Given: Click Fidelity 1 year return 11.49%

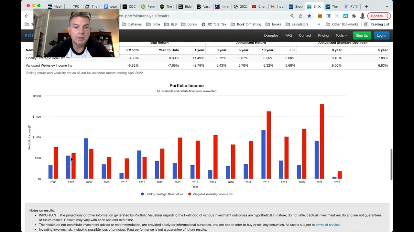Looking at the screenshot, I should [x=198, y=58].
